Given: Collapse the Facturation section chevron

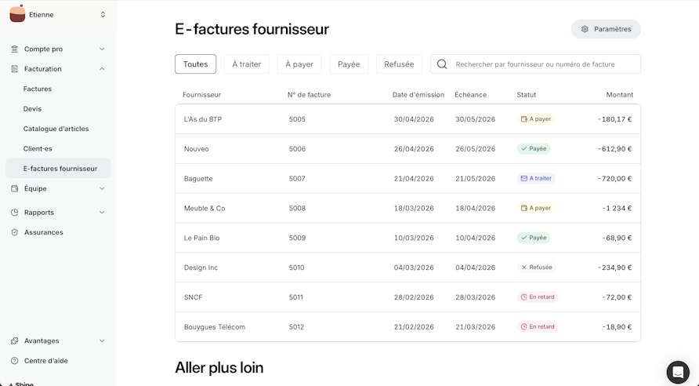Looking at the screenshot, I should pyautogui.click(x=102, y=69).
